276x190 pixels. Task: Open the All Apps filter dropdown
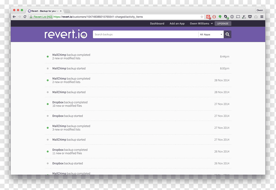pos(211,34)
